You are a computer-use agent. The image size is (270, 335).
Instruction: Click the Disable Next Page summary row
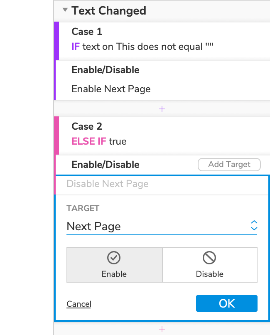(108, 184)
